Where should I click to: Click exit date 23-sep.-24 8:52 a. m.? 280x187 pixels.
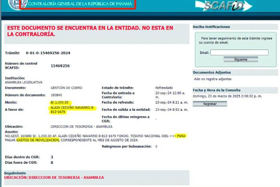tap(171, 110)
